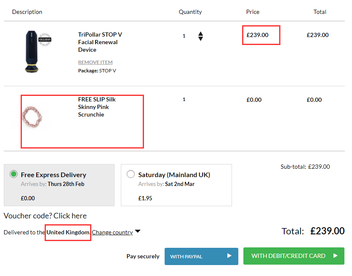This screenshot has height=276, width=352.
Task: Open pink scrunchie product thumbnail
Action: pos(32,117)
